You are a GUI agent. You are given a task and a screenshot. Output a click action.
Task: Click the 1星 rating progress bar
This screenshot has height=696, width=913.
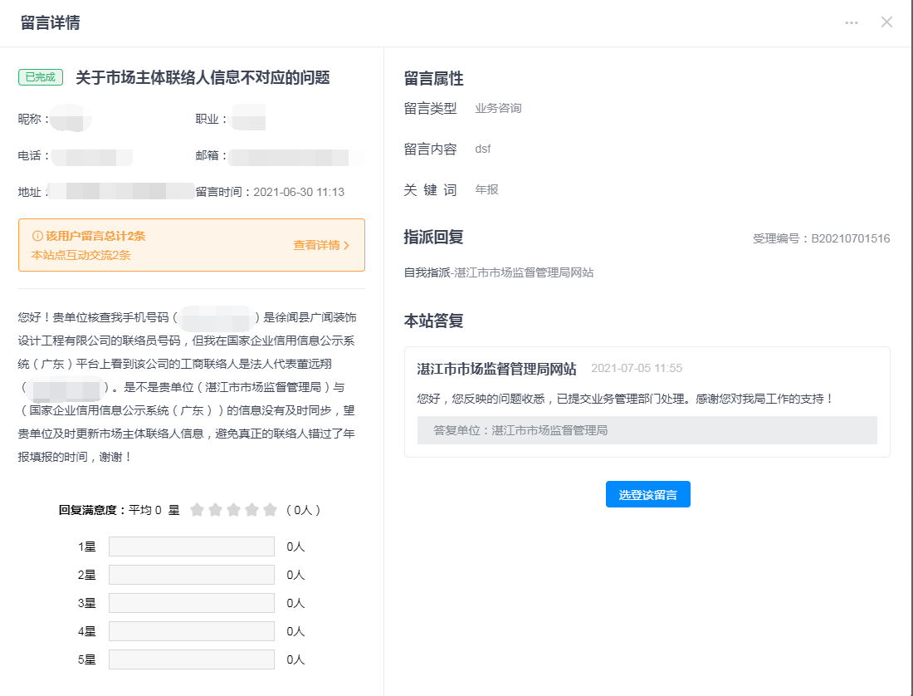(191, 547)
